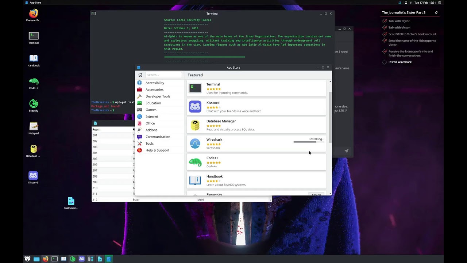Browse the Communication category
Screen dimensions: 467x263
(x=160, y=137)
